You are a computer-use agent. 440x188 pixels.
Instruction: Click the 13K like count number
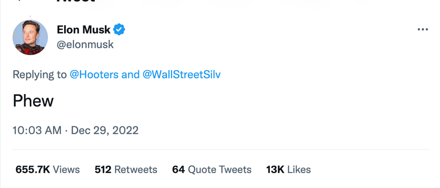[275, 170]
